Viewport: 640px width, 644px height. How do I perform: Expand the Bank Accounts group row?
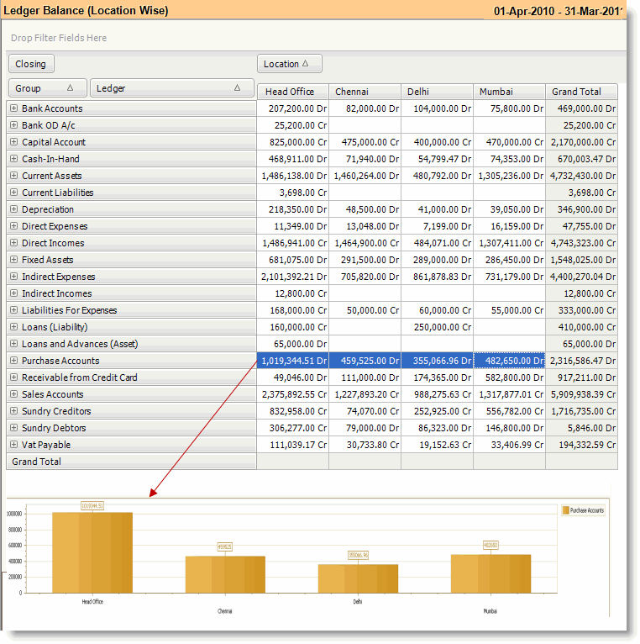click(x=13, y=108)
